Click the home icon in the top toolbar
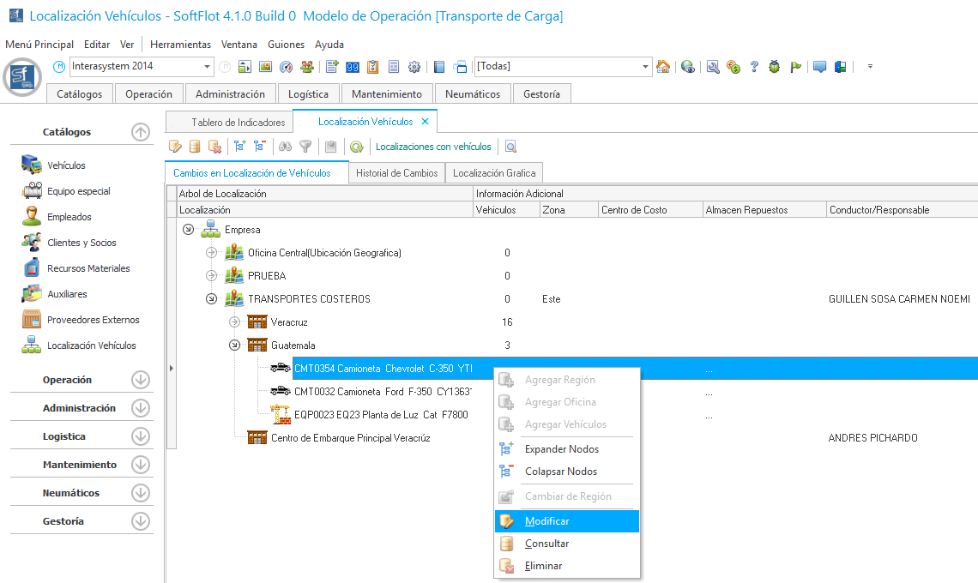 (663, 67)
